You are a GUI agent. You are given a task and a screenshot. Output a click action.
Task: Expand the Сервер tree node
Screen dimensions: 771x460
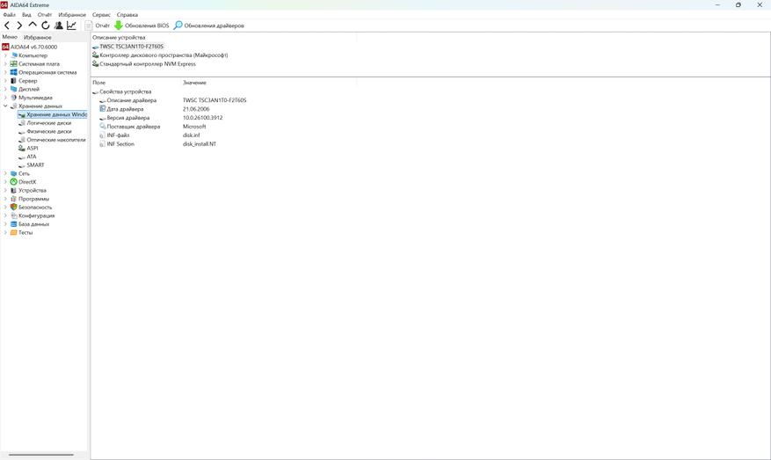[5, 81]
